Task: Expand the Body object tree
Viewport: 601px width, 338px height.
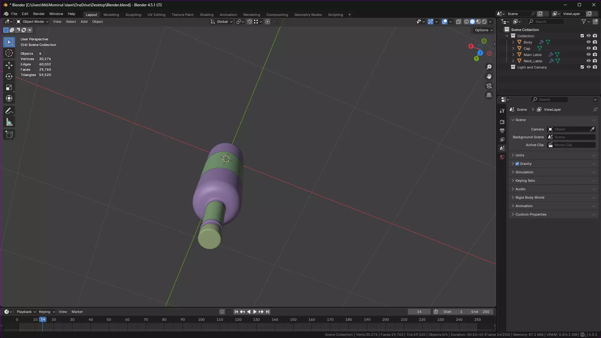Action: click(x=513, y=42)
